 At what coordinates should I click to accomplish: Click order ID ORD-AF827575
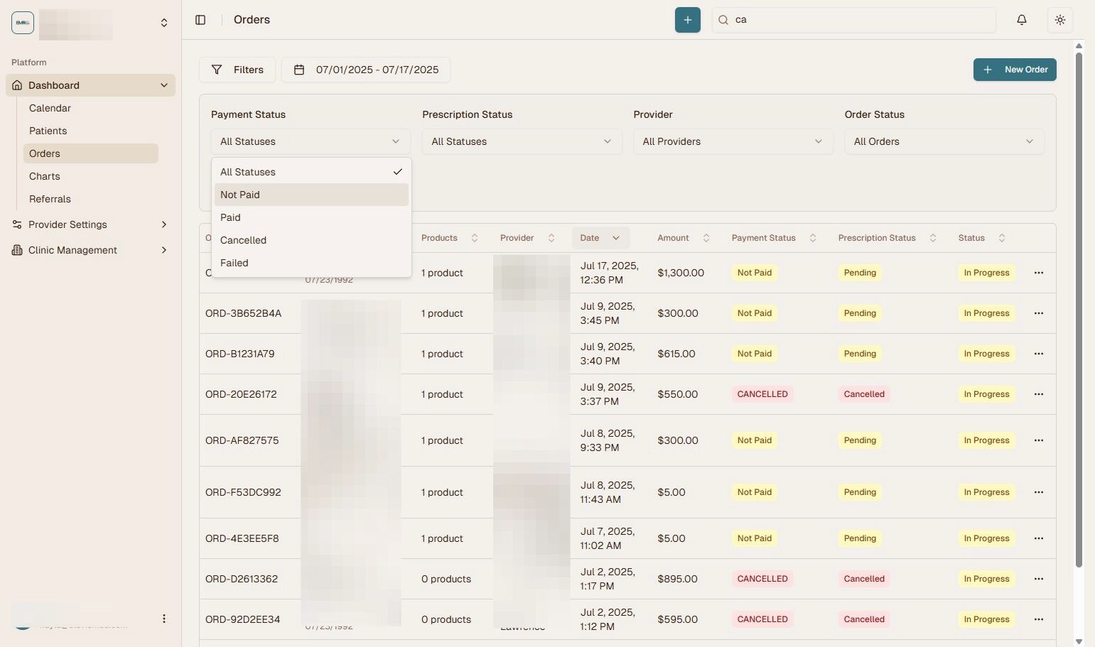click(242, 440)
